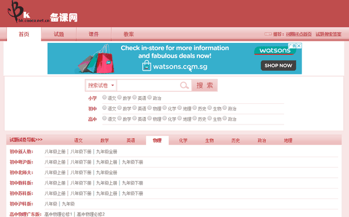Open 初中苏科版 八年级上册 link
Image resolution: width=349 pixels, height=217 pixels.
tap(55, 194)
